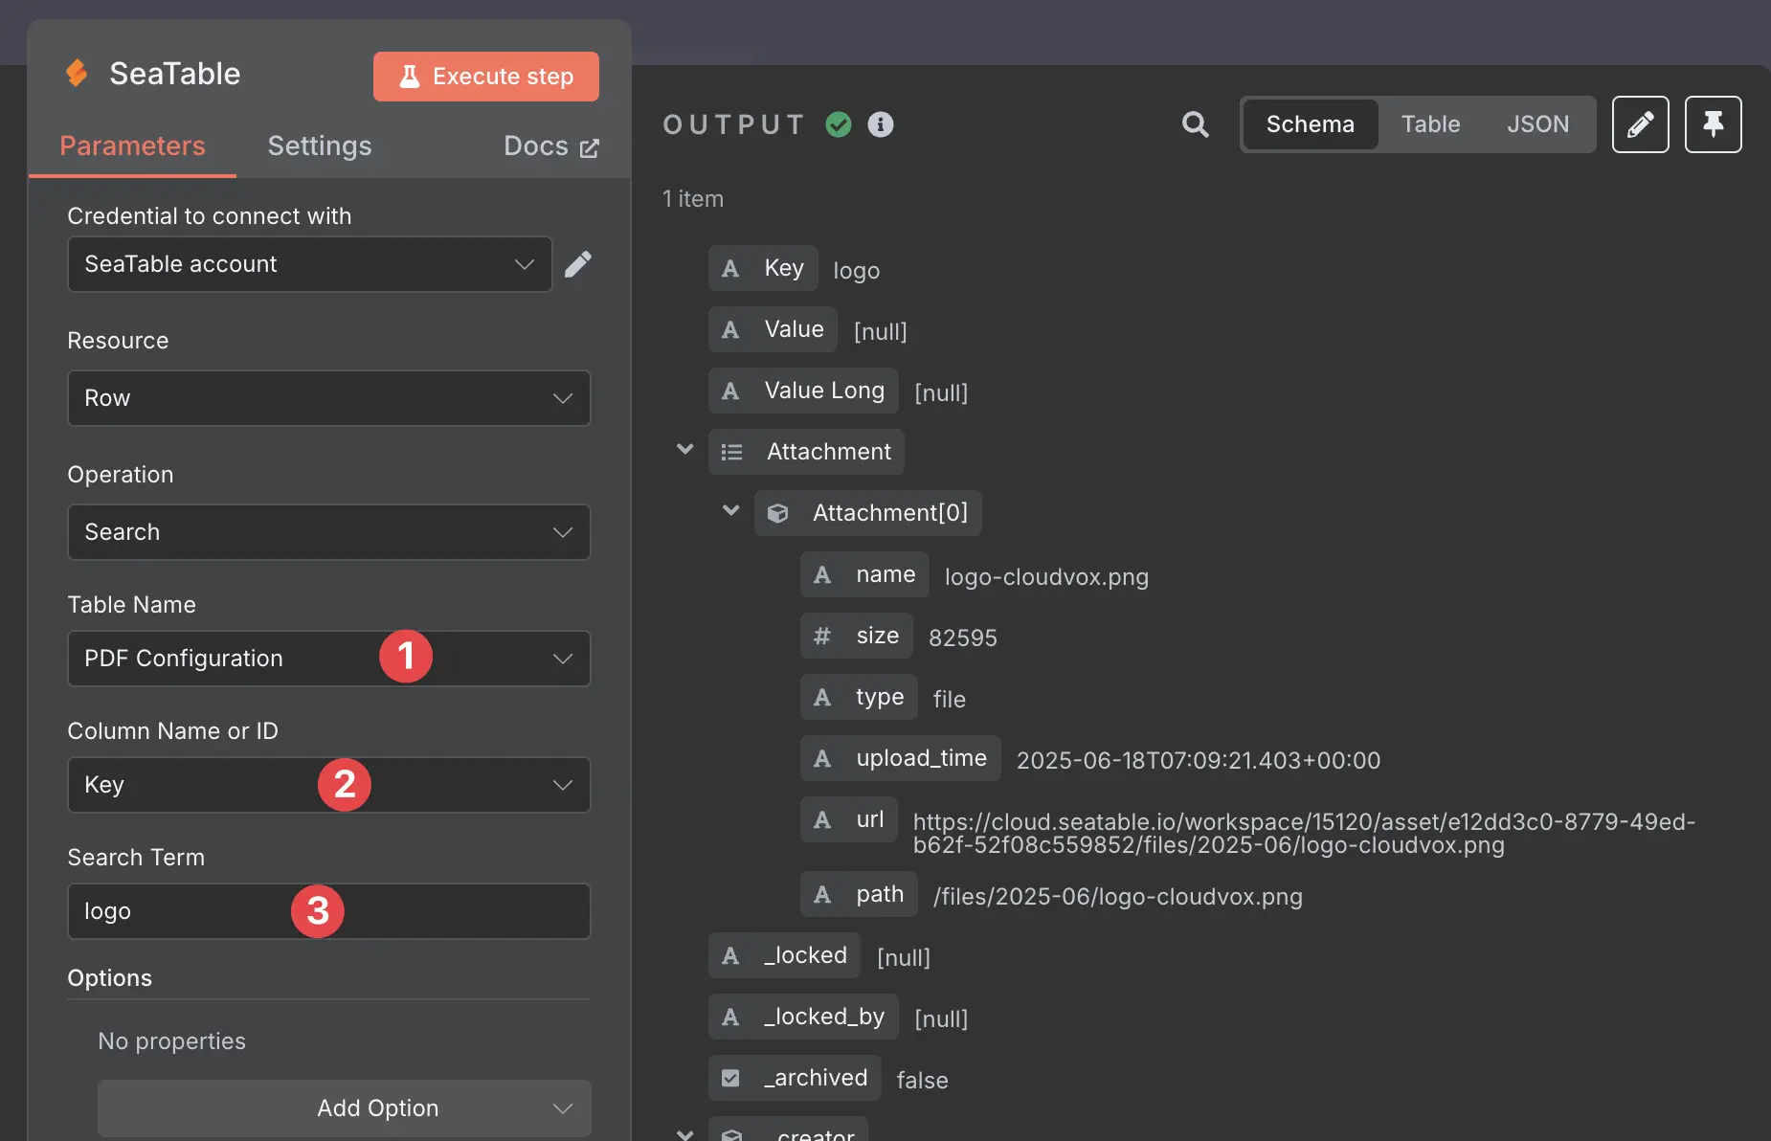The image size is (1771, 1141).
Task: Open the SeaTable account credential dropdown
Action: click(309, 264)
